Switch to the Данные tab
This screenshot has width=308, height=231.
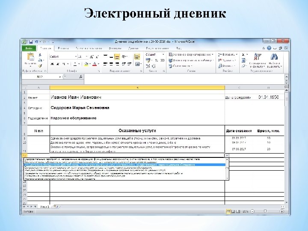point(133,48)
